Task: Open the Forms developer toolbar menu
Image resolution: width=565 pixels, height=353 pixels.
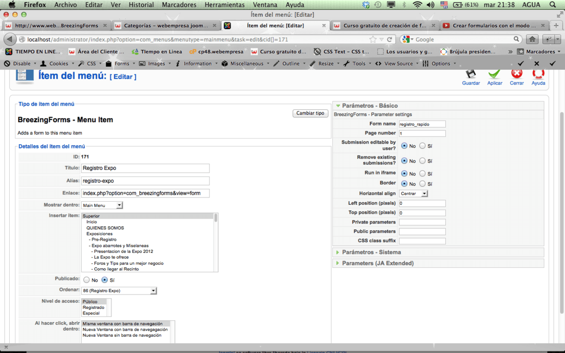Action: coord(120,63)
